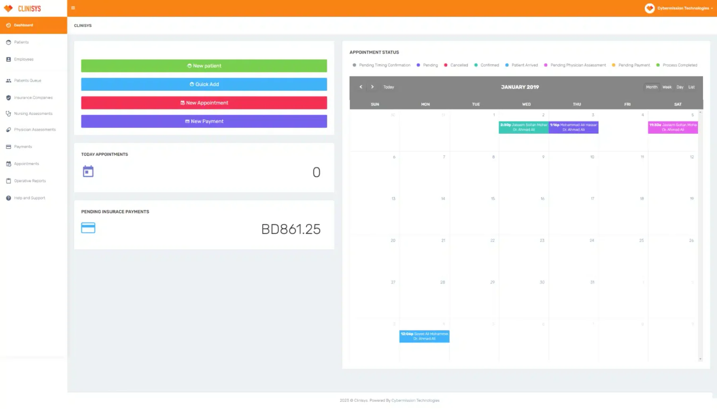Switch the calendar to List view

click(x=692, y=87)
